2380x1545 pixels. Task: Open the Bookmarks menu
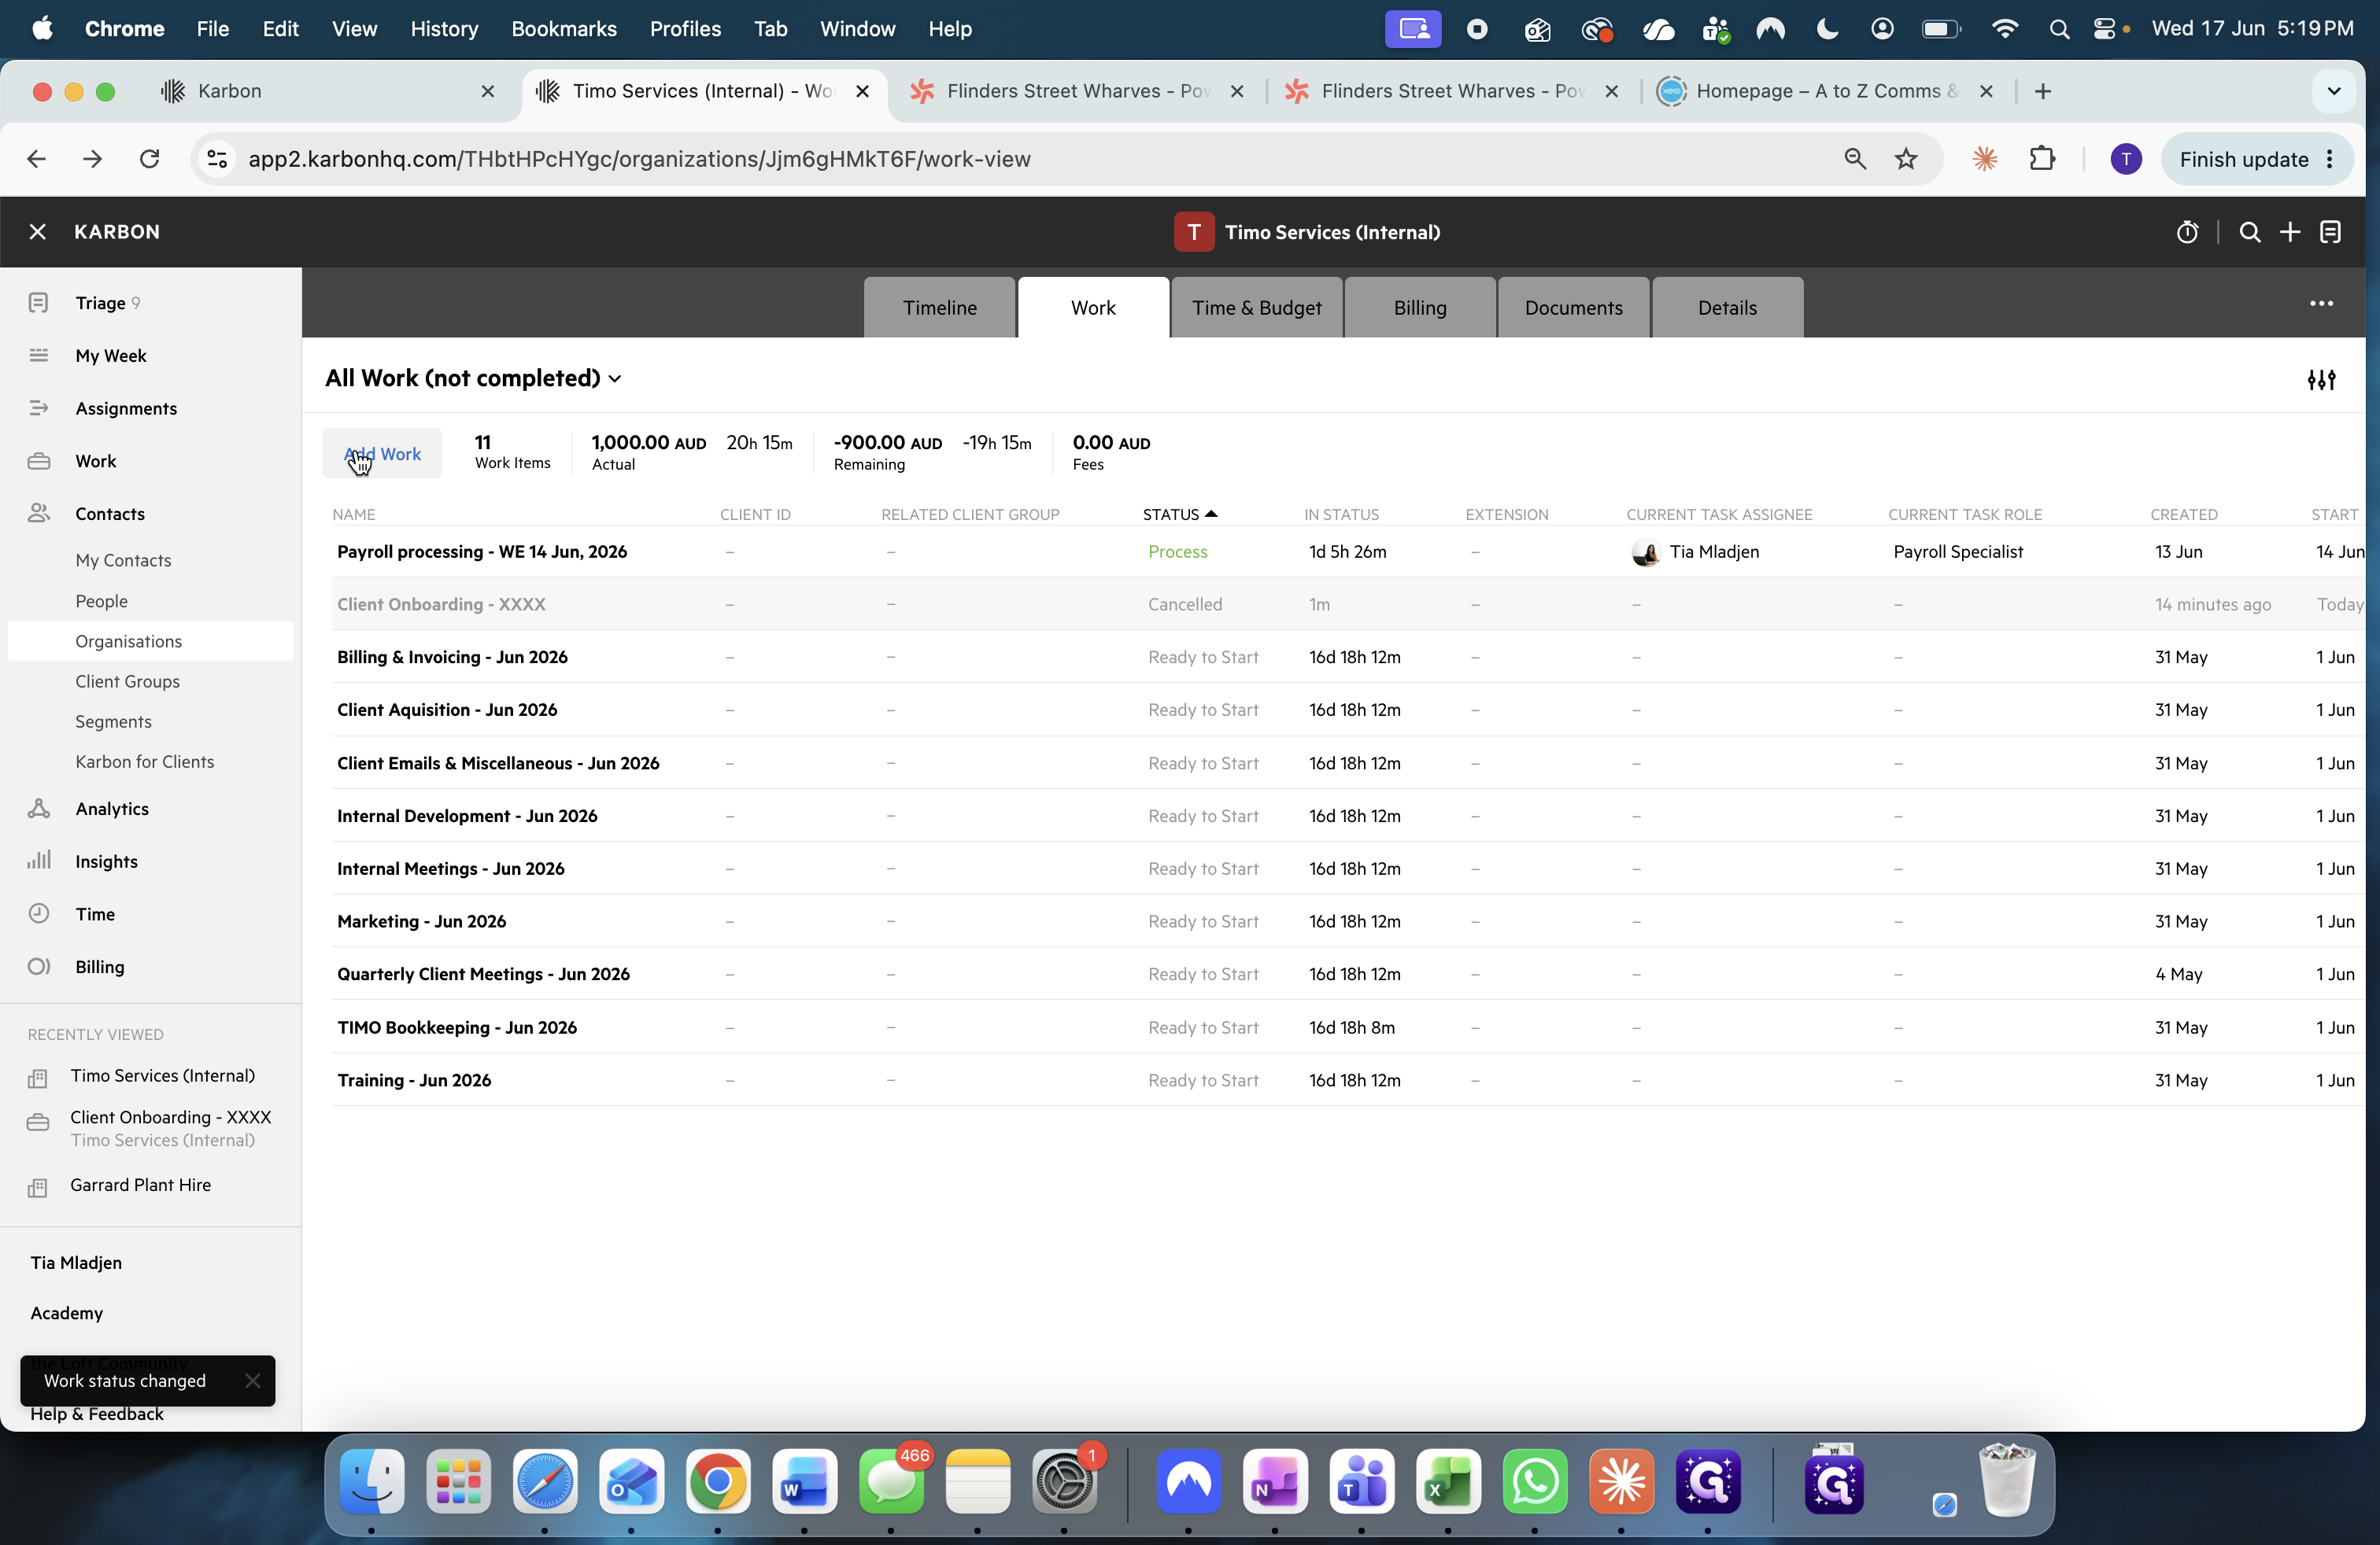point(564,29)
